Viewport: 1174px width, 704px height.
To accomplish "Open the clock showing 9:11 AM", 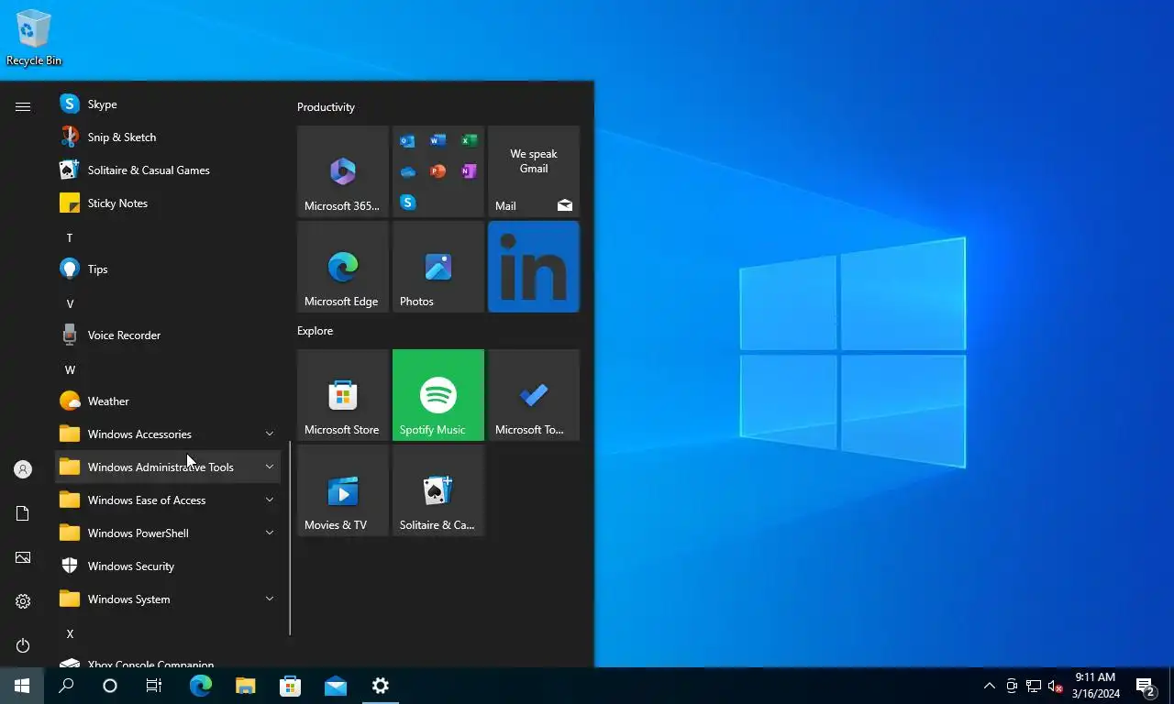I will click(x=1095, y=686).
